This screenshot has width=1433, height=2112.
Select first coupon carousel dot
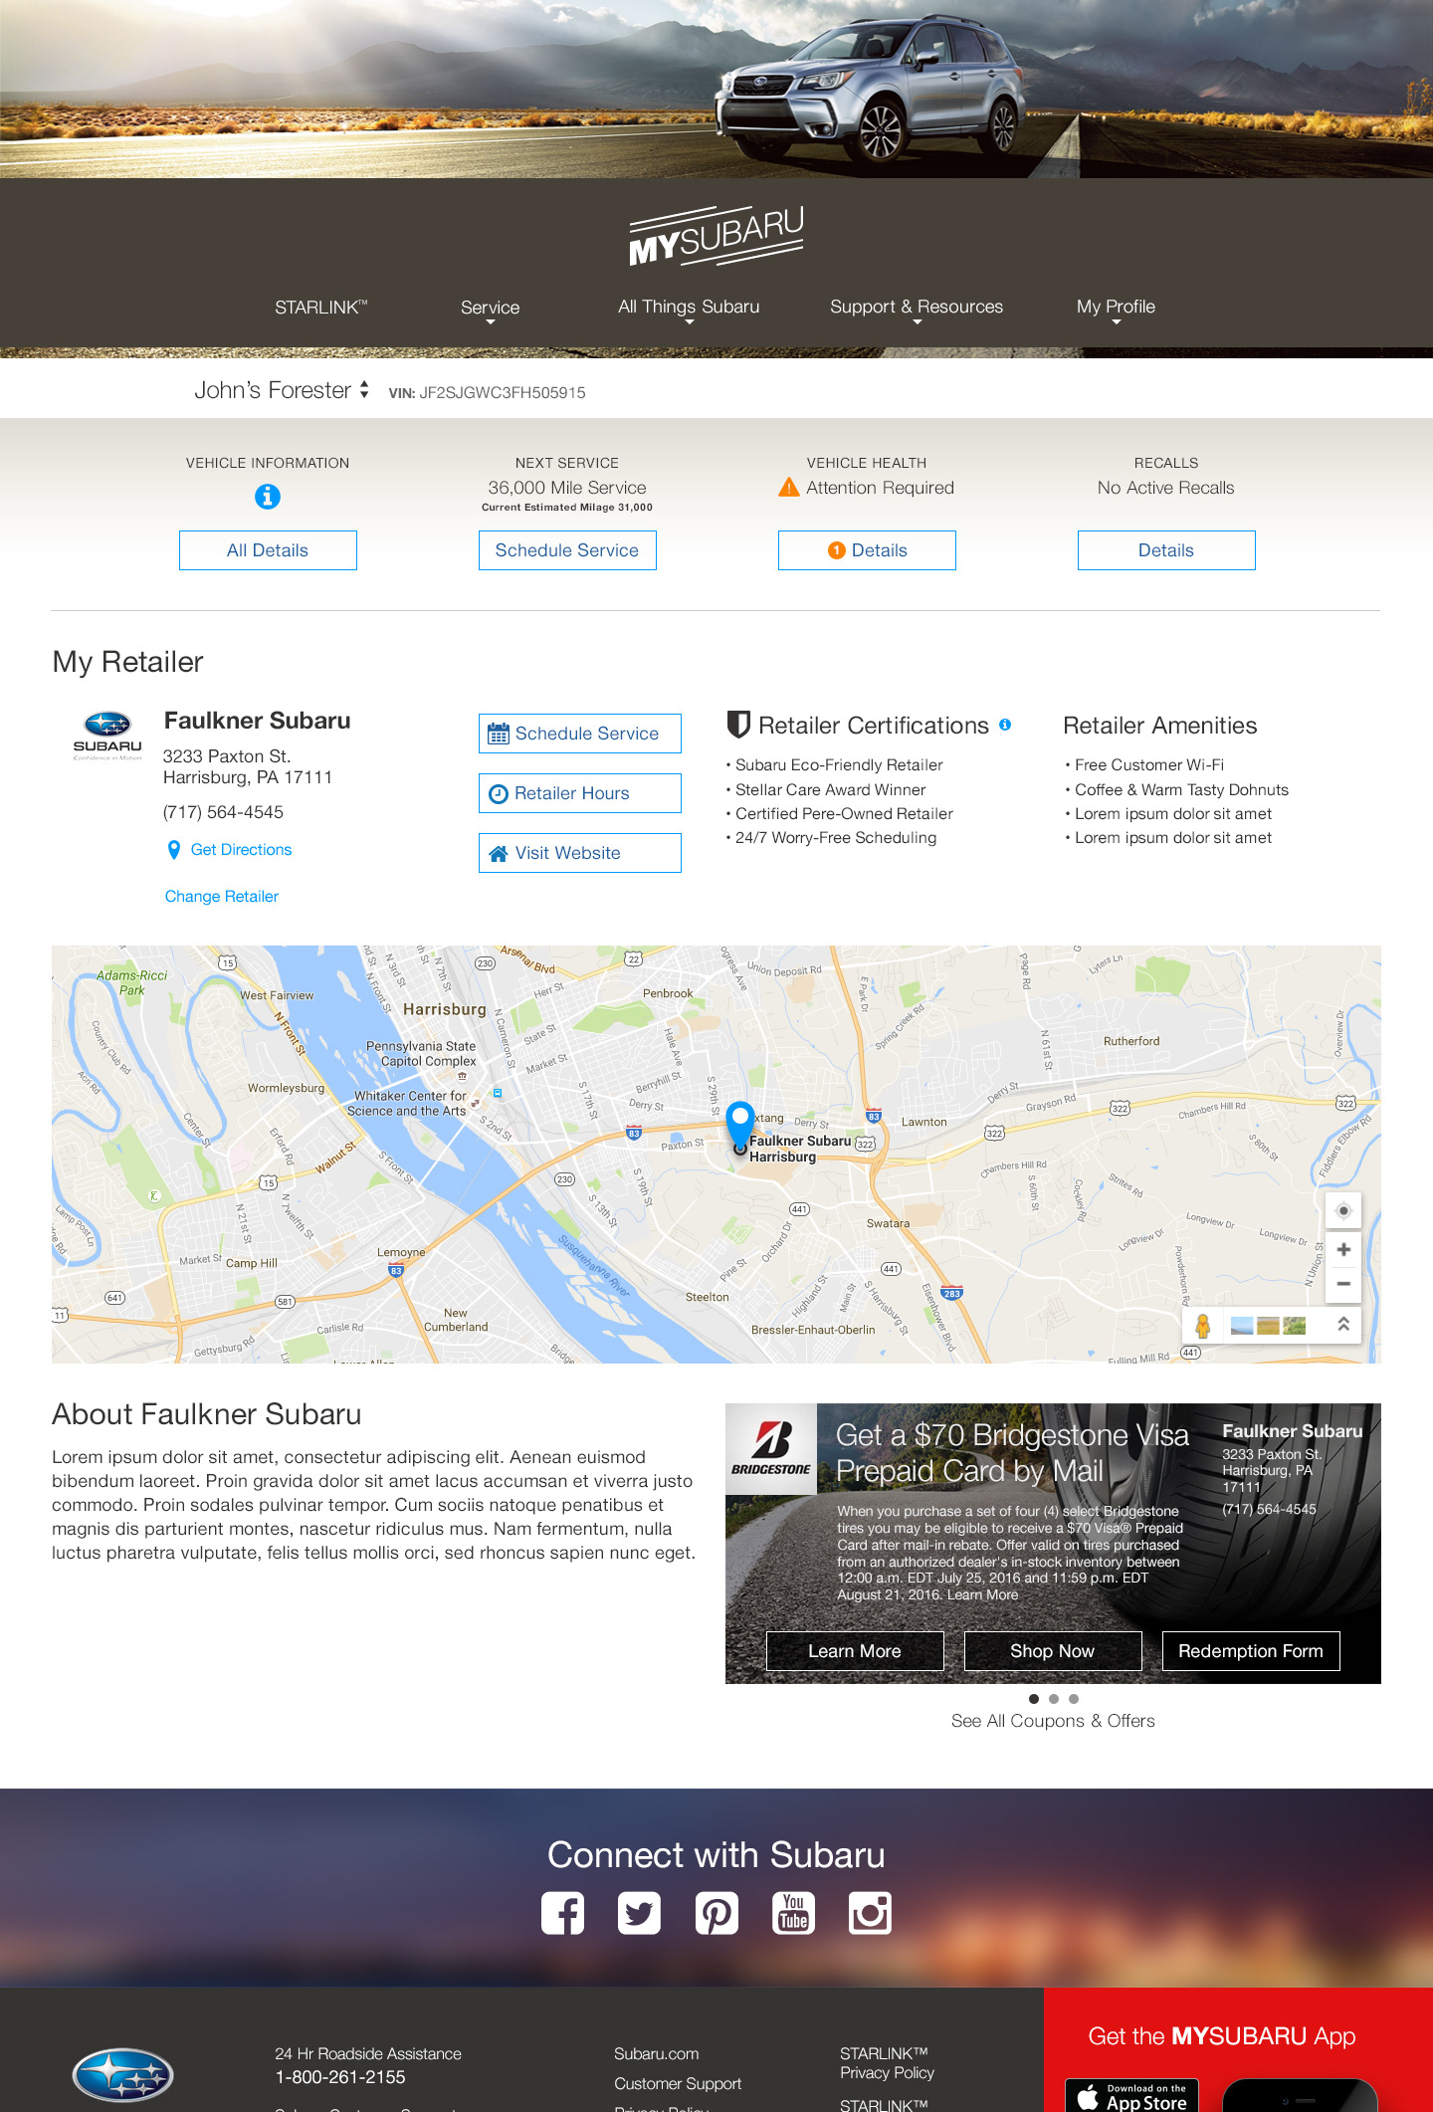[1034, 1699]
